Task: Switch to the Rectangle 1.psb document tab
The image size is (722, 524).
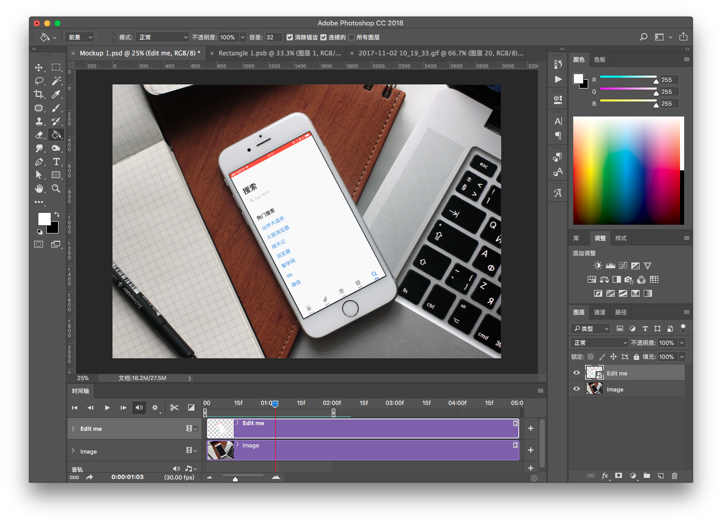Action: pyautogui.click(x=279, y=53)
